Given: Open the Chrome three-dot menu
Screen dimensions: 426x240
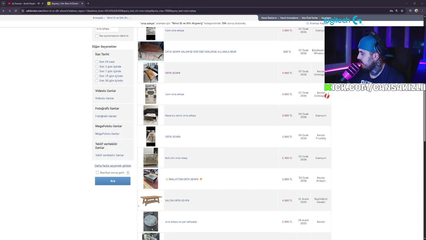Looking at the screenshot, I should point(422,11).
